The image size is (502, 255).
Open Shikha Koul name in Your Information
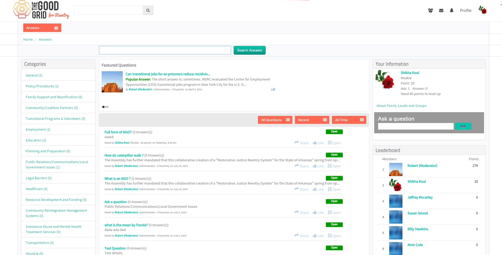coord(410,73)
